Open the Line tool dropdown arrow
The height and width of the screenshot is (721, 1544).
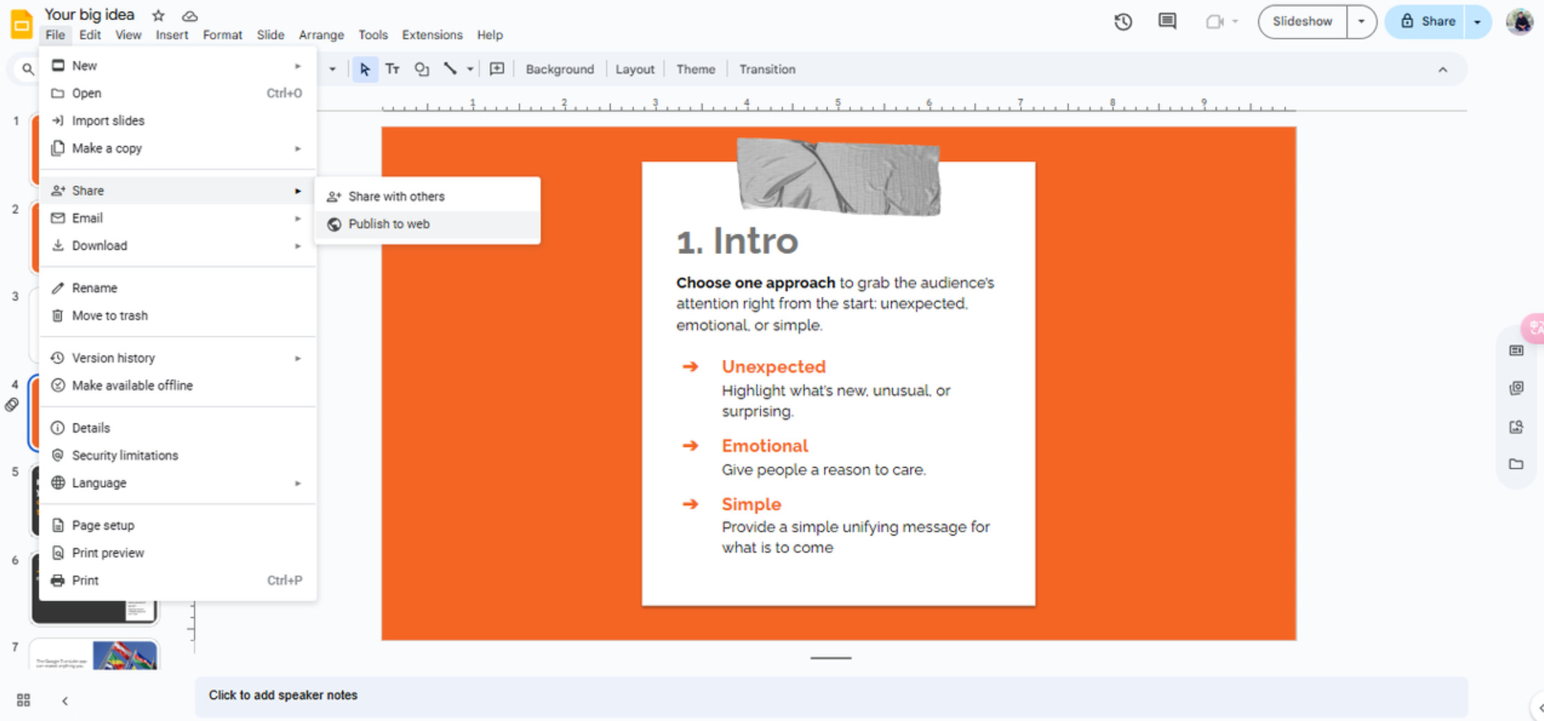pos(471,69)
